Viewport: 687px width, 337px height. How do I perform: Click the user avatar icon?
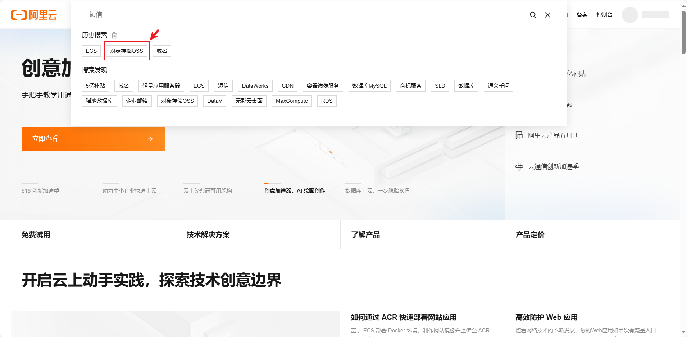click(629, 15)
